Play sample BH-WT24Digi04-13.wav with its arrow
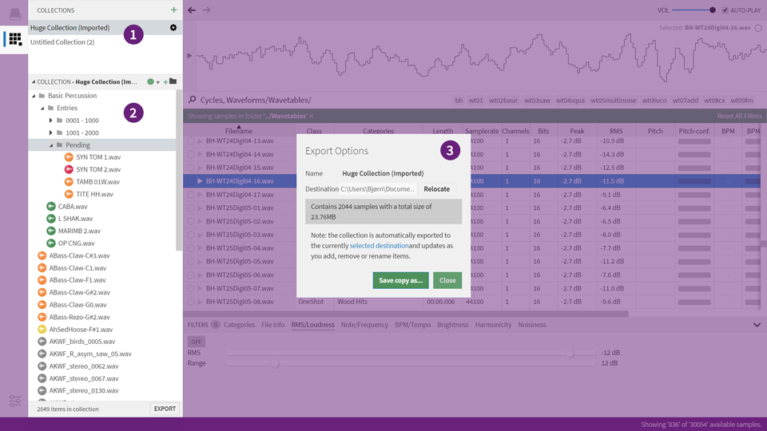Viewport: 767px width, 431px height. coord(200,140)
